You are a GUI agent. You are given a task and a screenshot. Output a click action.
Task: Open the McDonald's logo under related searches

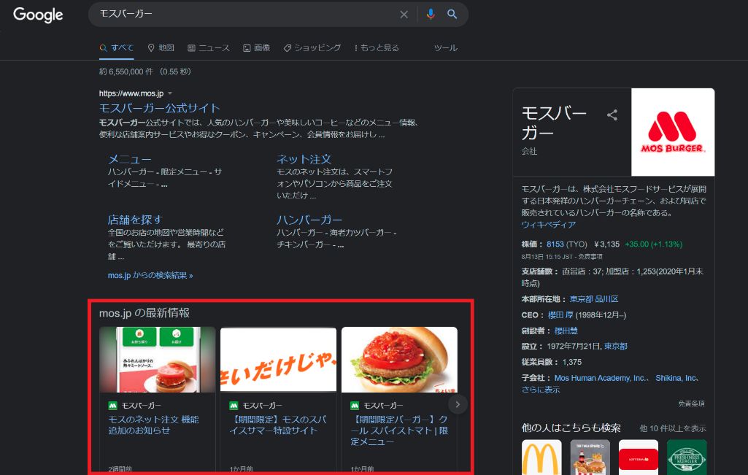[x=541, y=457]
